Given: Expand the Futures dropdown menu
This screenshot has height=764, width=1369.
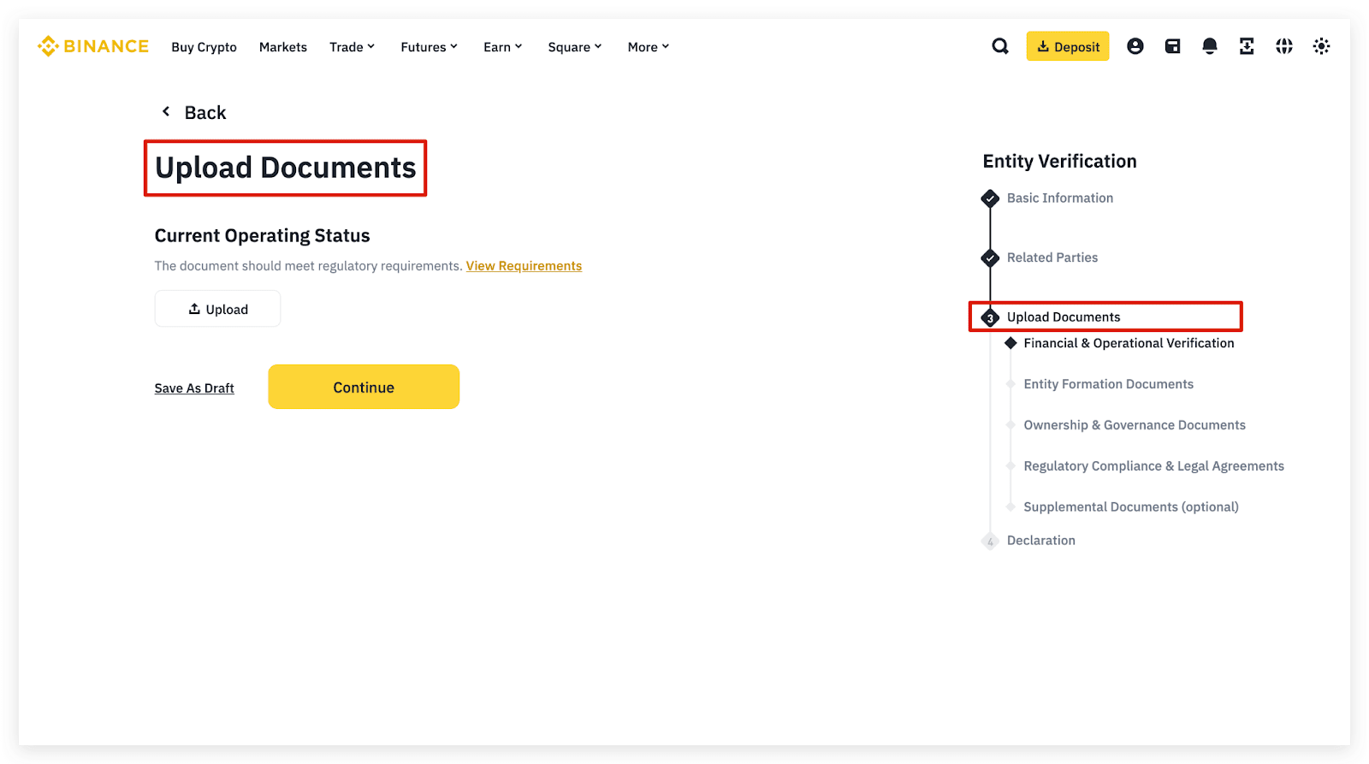Looking at the screenshot, I should pyautogui.click(x=429, y=47).
